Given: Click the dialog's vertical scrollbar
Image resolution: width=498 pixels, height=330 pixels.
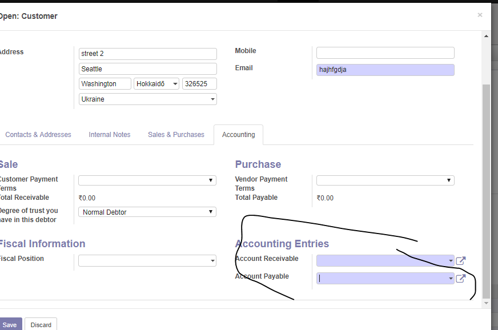Looking at the screenshot, I should coord(486,188).
